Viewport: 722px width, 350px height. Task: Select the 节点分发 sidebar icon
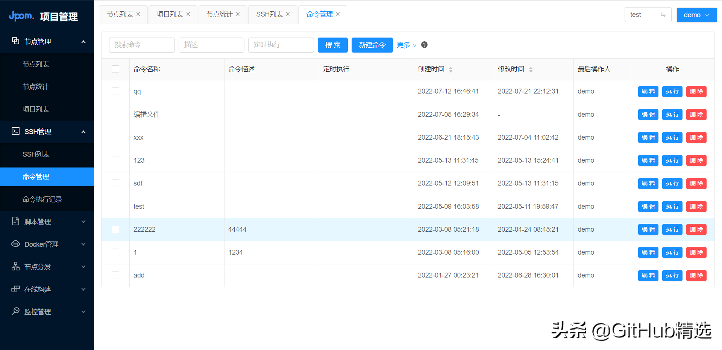click(15, 266)
